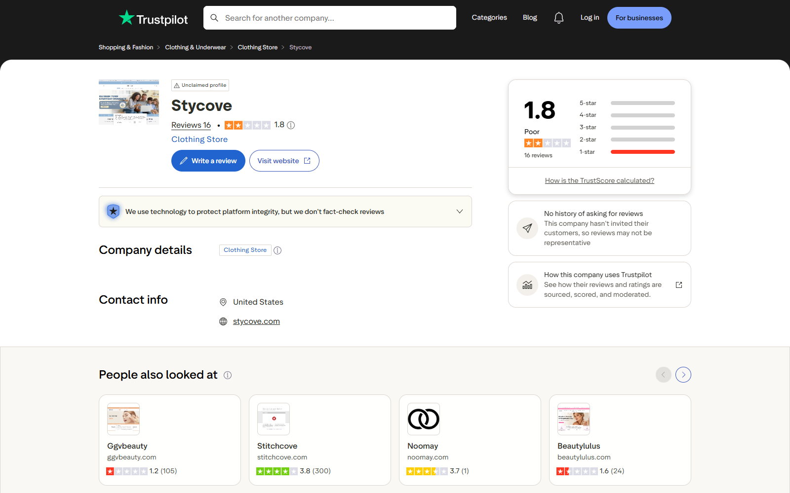Open the Ggvbeauty card logo

(x=123, y=419)
